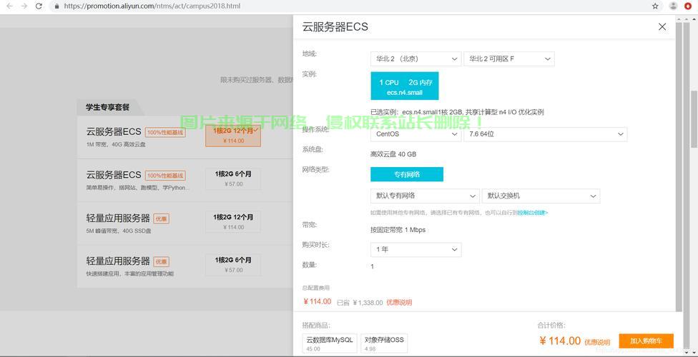Image resolution: width=698 pixels, height=357 pixels.
Task: Add the 云数据库MySQL 45.00 add-on
Action: tap(330, 343)
